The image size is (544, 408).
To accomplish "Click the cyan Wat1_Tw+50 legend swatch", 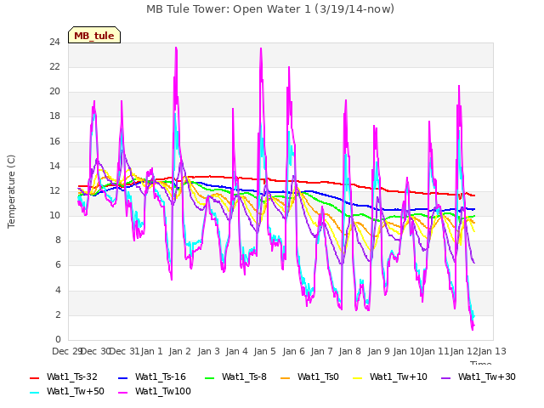I will pos(35,393).
